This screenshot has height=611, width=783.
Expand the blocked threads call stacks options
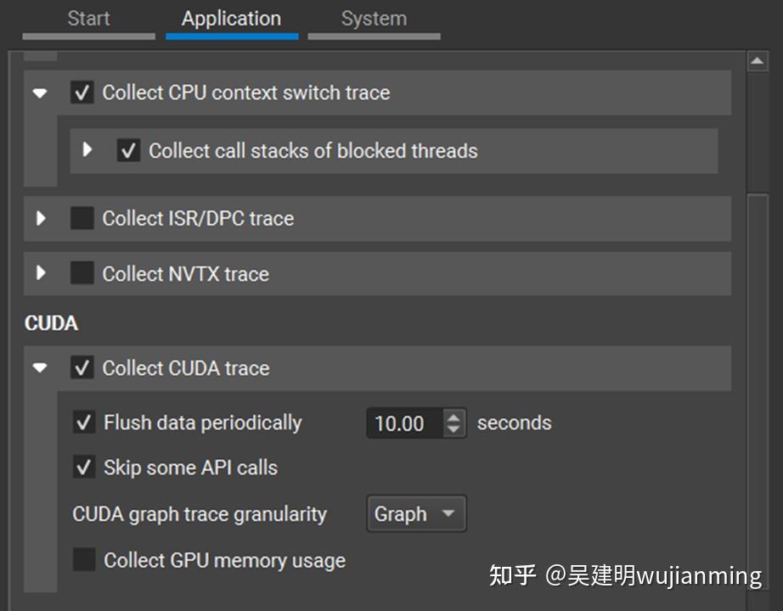[87, 150]
